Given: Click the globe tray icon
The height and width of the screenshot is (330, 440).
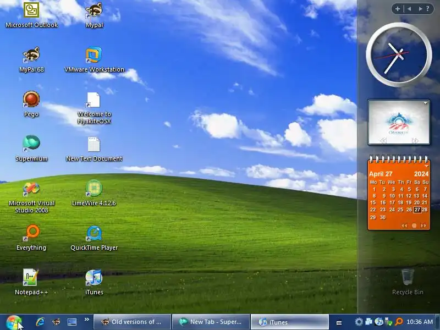Looking at the screenshot, I should (379, 322).
